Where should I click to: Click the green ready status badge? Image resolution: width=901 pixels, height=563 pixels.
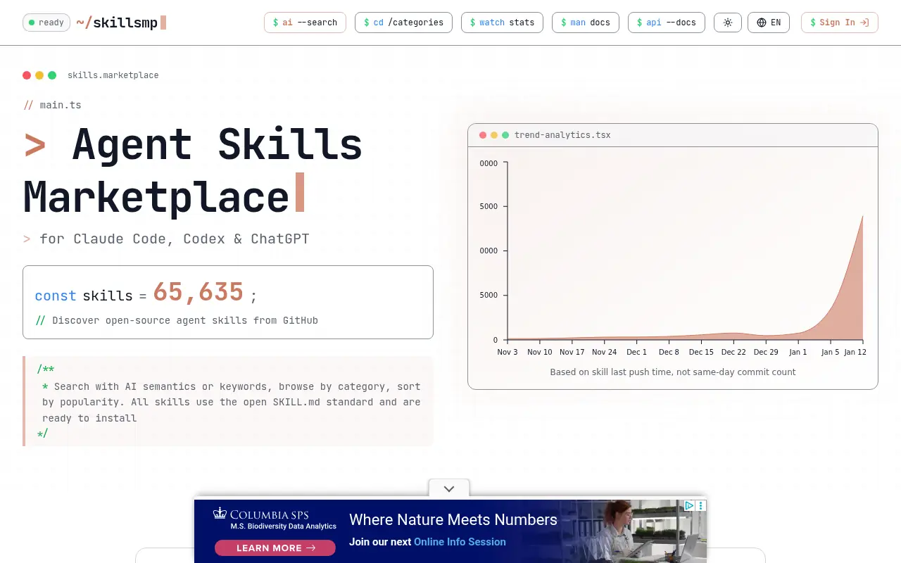[46, 23]
